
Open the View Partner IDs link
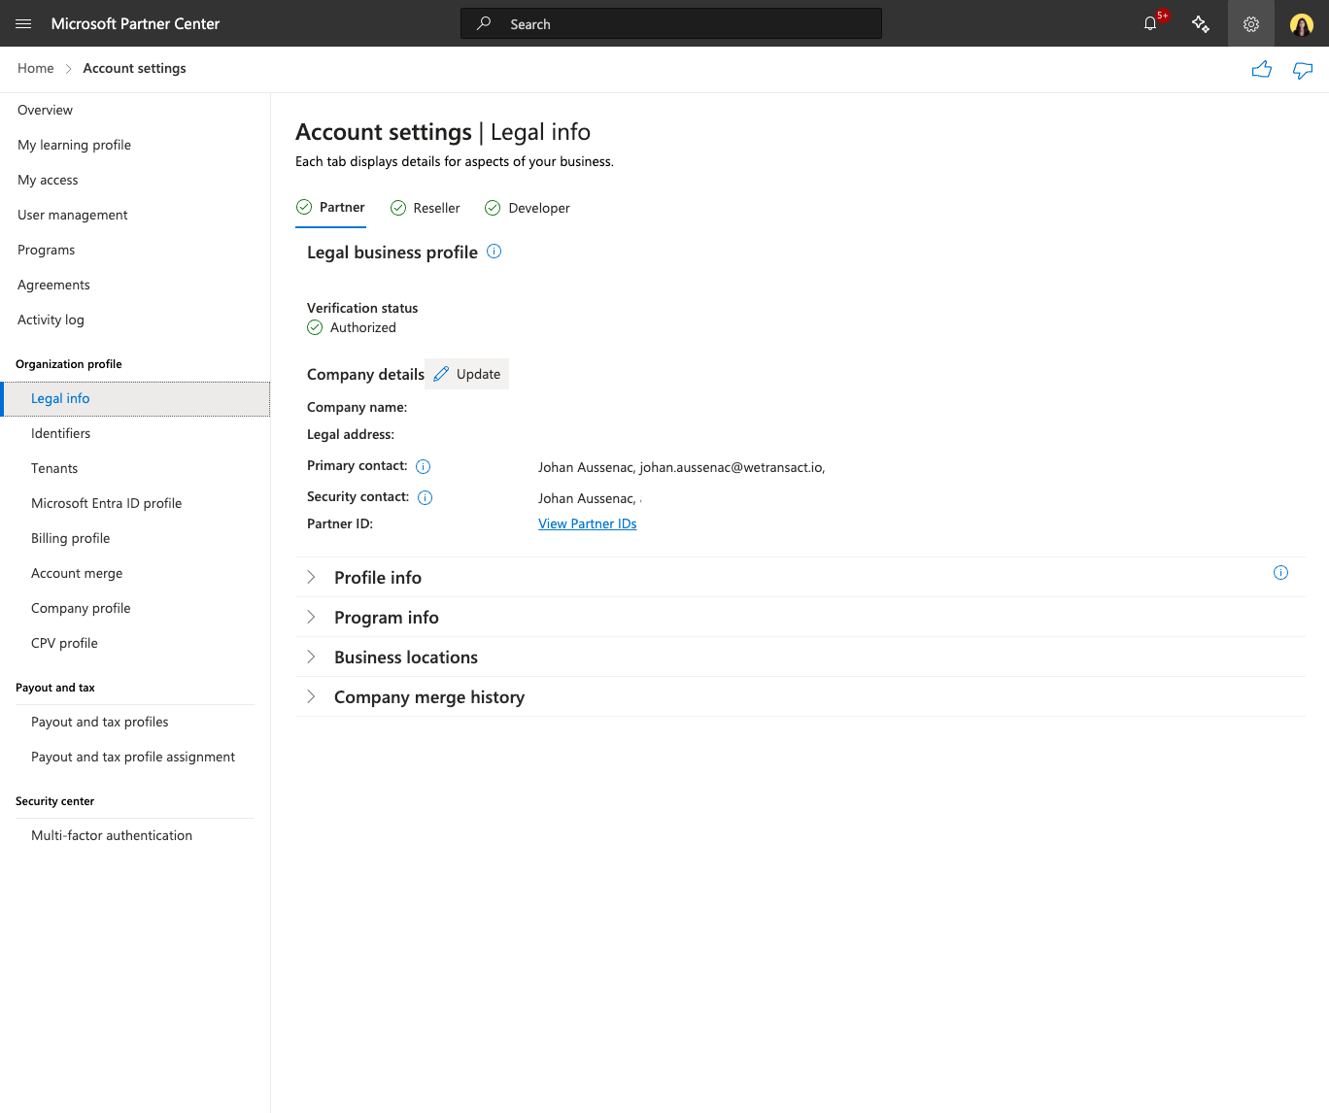tap(588, 523)
